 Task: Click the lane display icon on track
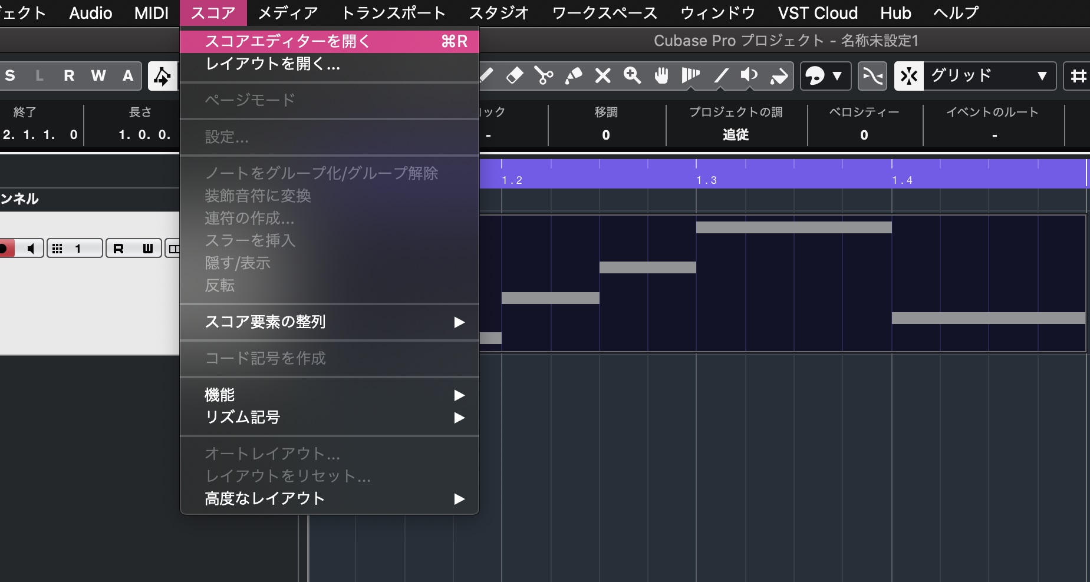tap(173, 249)
